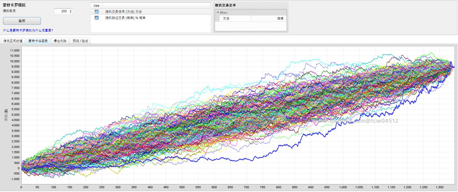
Task: Decrease 模拟数目 with the down arrow
Action: pos(71,13)
